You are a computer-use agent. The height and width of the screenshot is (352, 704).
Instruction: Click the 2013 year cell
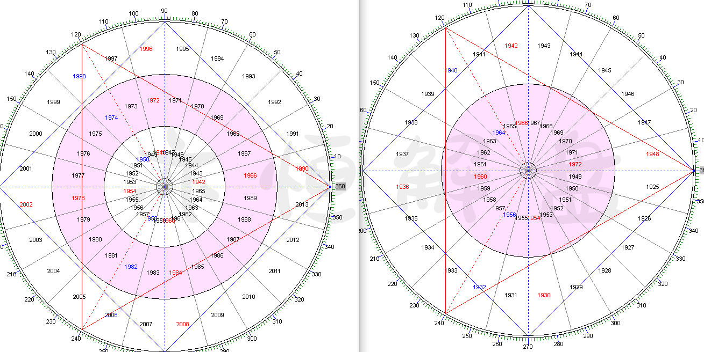(302, 204)
